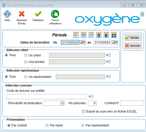This screenshot has height=132, width=146.
Task: Open the Forum utilisateurs icon
Action: [x=55, y=14]
